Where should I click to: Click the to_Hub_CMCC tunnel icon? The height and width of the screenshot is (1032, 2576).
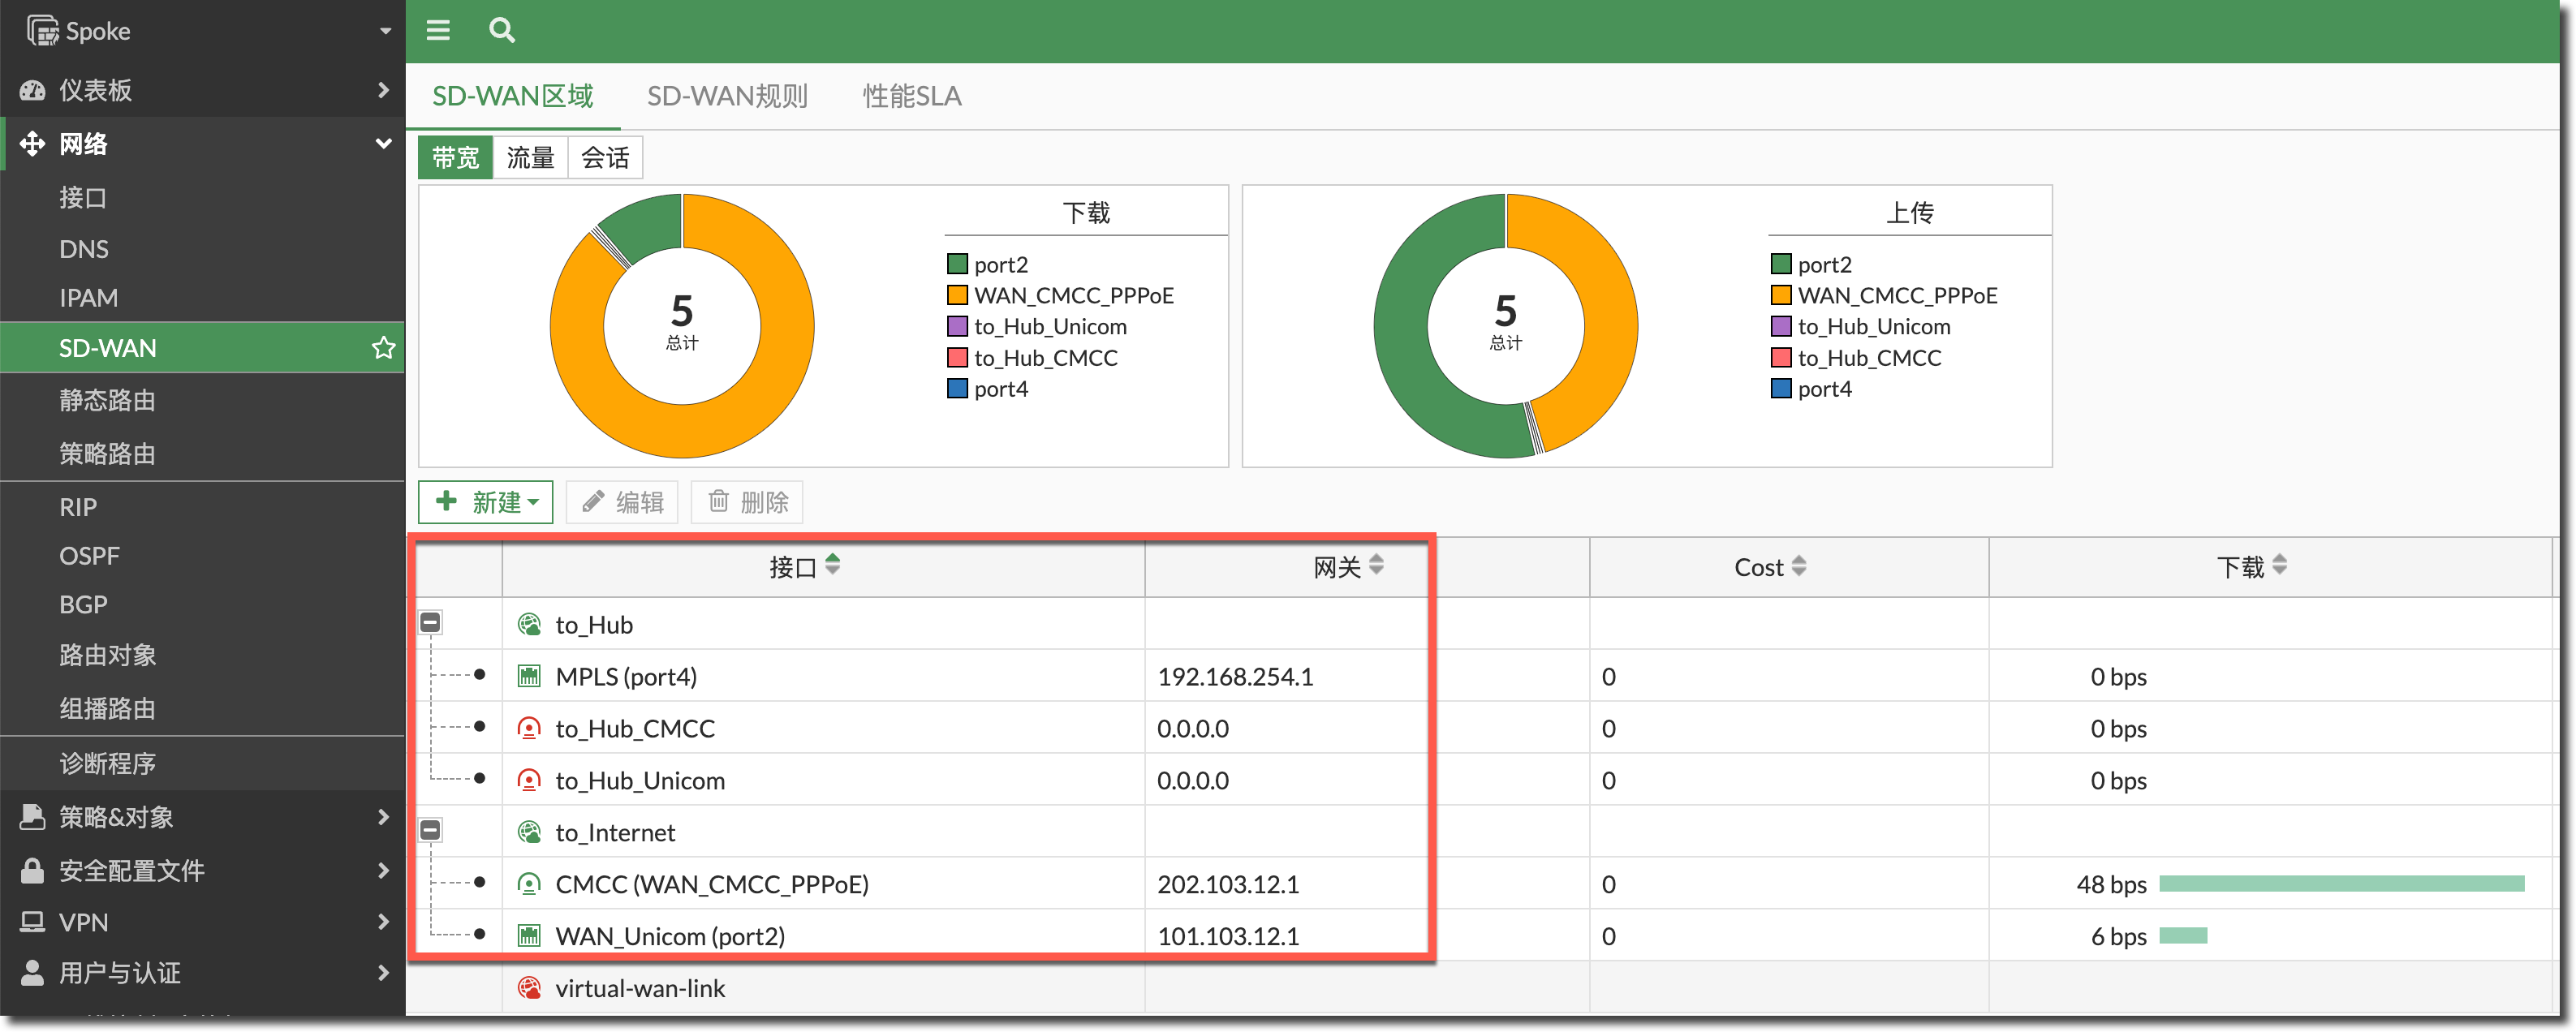[529, 729]
